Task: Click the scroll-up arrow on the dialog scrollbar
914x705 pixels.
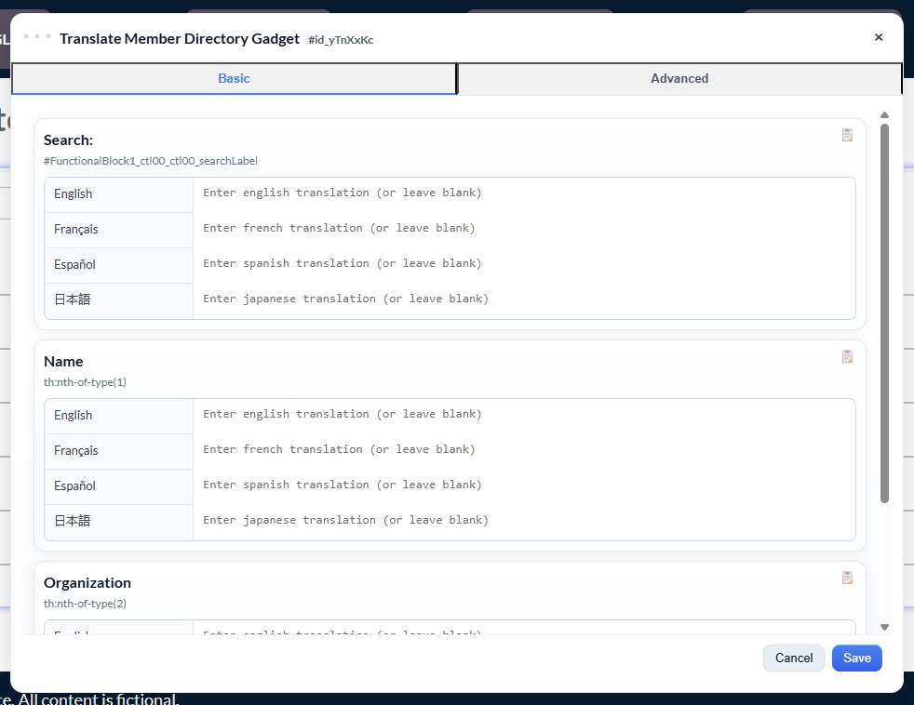Action: pyautogui.click(x=885, y=115)
